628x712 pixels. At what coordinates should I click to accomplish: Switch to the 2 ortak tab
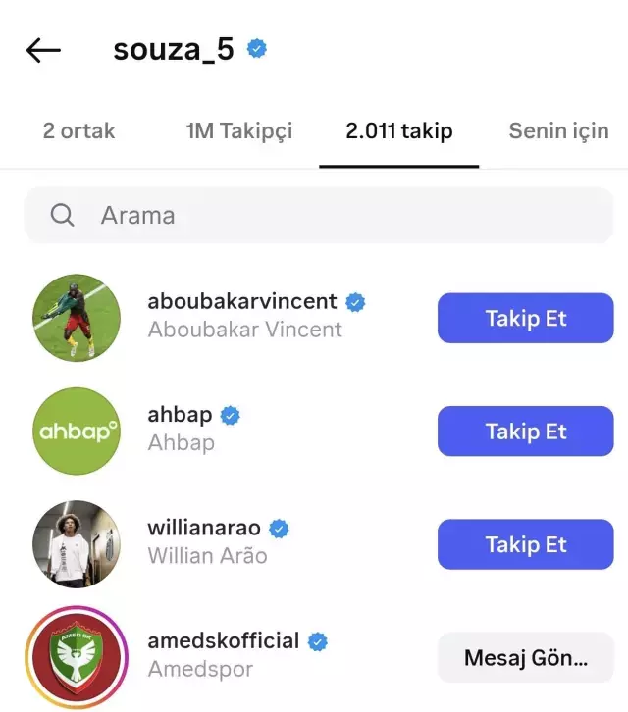click(x=79, y=130)
